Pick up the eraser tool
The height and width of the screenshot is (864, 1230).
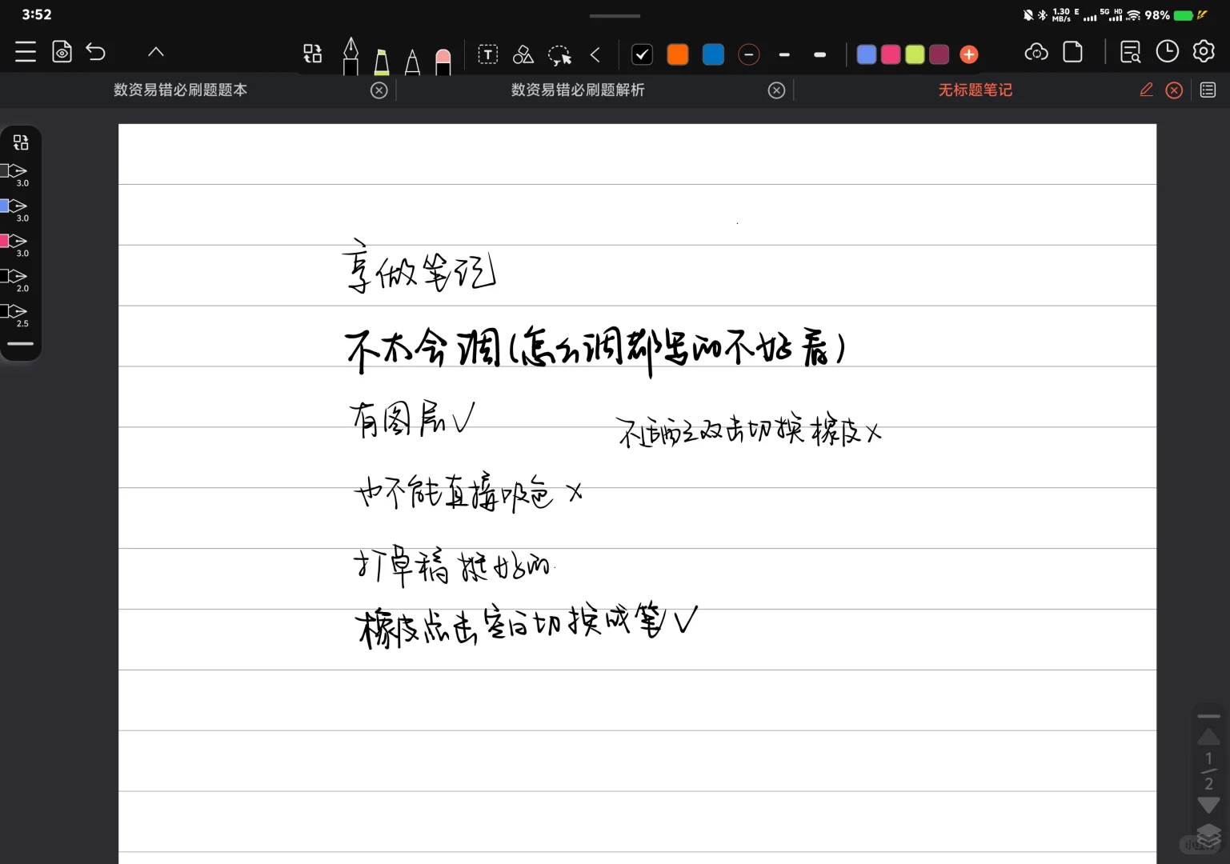[443, 54]
